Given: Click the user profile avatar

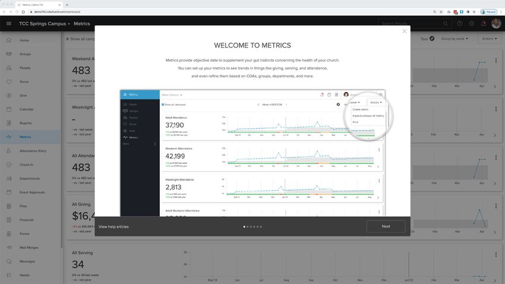Looking at the screenshot, I should [496, 24].
